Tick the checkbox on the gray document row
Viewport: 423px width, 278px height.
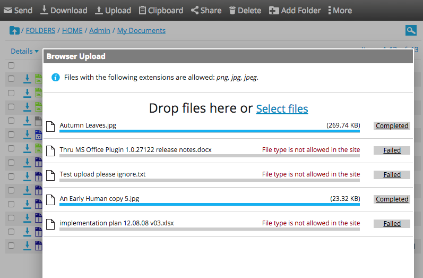coord(11,121)
